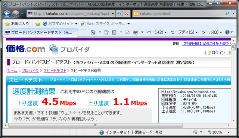Viewport: 239px width, 138px height.
Task: Click the http://kakaku.com/bb/speed.asp result text
Action: (188, 92)
